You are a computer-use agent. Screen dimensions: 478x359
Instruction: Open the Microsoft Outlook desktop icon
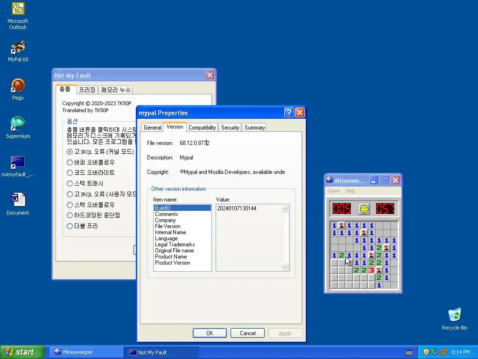click(x=18, y=15)
